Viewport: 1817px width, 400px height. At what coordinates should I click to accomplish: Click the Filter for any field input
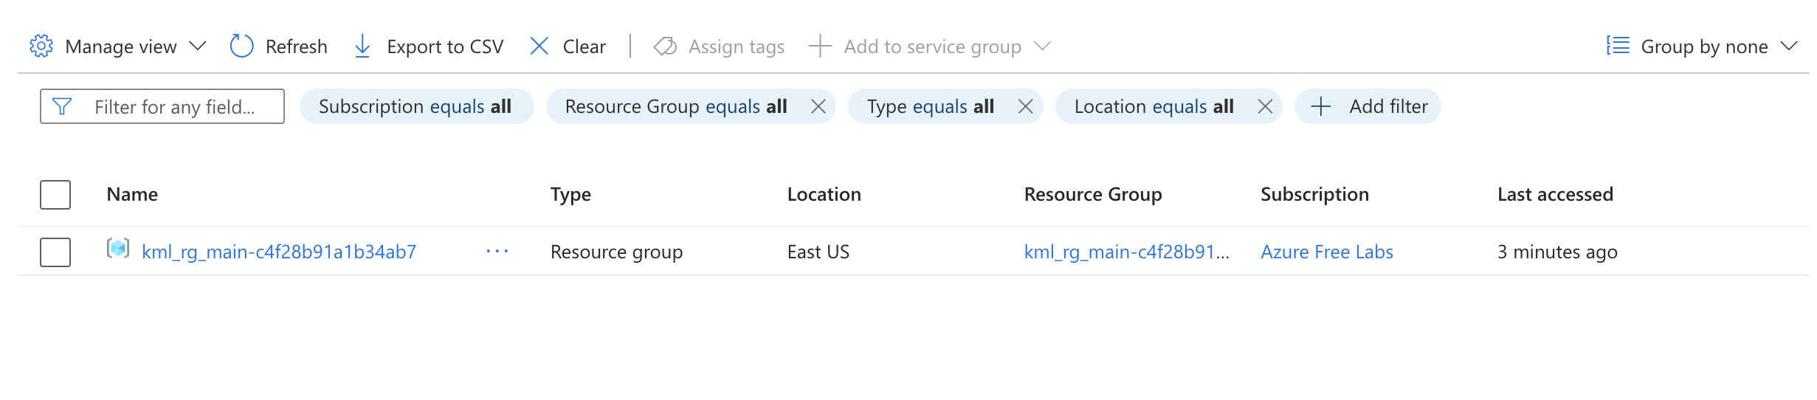coord(174,107)
